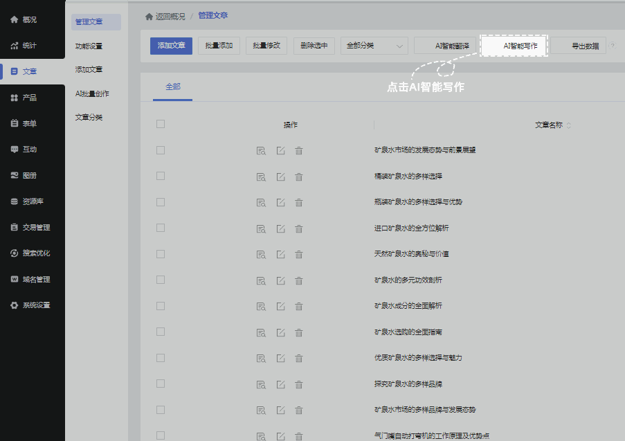Check the 优质矿泉水的多样选择与魅力 row
The height and width of the screenshot is (441, 625).
161,358
